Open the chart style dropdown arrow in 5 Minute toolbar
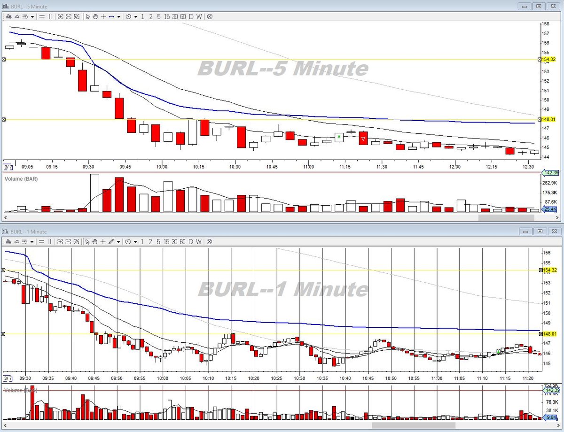Screen dimensions: 564x432 click(32, 16)
